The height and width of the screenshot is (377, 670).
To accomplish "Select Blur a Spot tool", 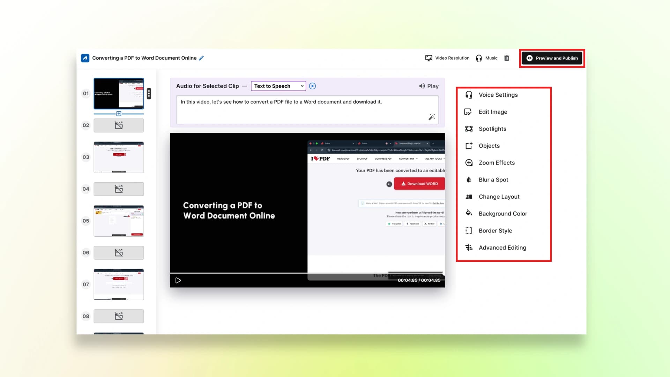I will click(493, 180).
